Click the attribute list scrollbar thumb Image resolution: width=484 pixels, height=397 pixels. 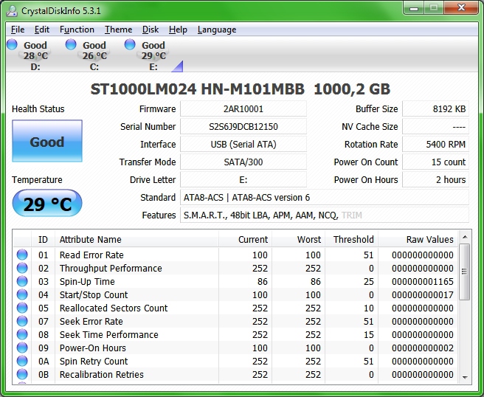(x=465, y=272)
